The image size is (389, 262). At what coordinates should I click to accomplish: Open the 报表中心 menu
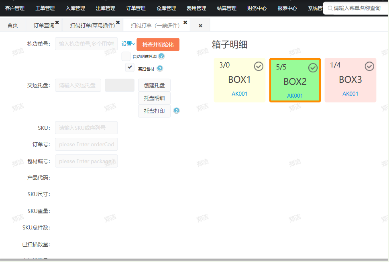(287, 8)
